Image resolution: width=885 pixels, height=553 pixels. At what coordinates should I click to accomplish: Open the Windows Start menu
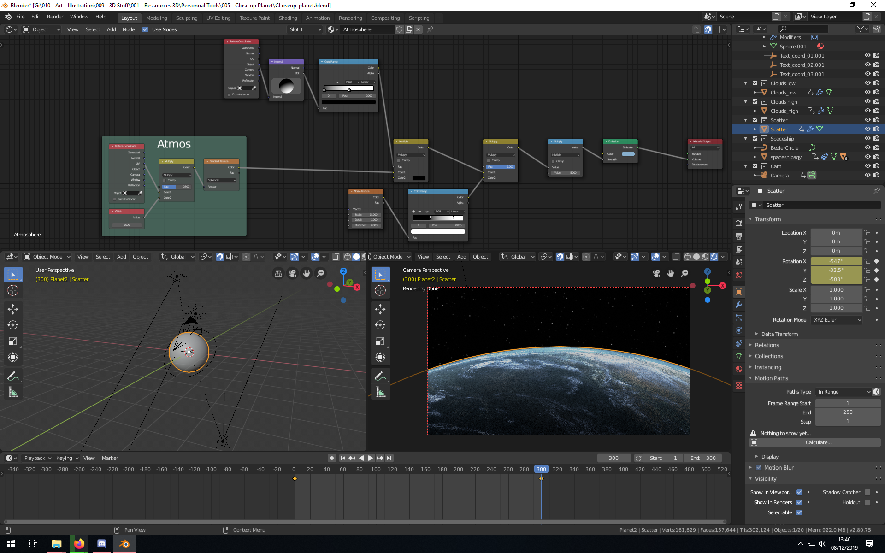click(11, 544)
